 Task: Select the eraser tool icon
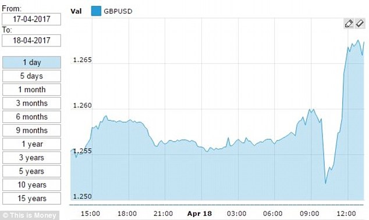click(x=360, y=23)
